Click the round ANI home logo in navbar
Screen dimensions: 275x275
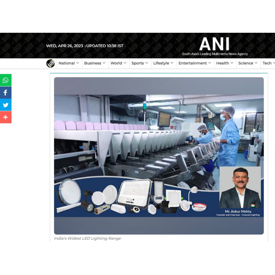(50, 63)
